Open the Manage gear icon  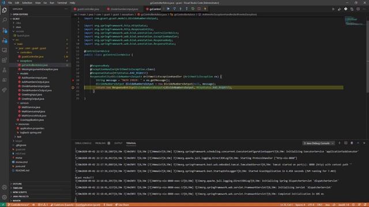click(5, 197)
